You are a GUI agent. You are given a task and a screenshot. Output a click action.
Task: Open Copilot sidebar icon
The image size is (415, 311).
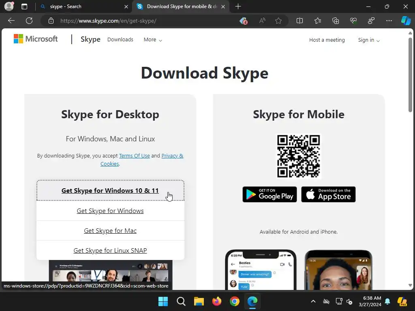tap(406, 21)
